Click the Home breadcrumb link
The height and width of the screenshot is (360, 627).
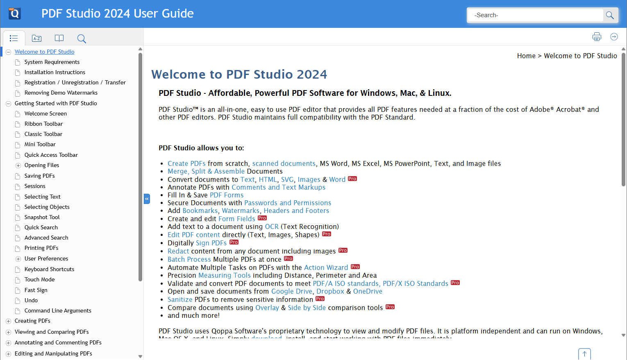(x=526, y=56)
